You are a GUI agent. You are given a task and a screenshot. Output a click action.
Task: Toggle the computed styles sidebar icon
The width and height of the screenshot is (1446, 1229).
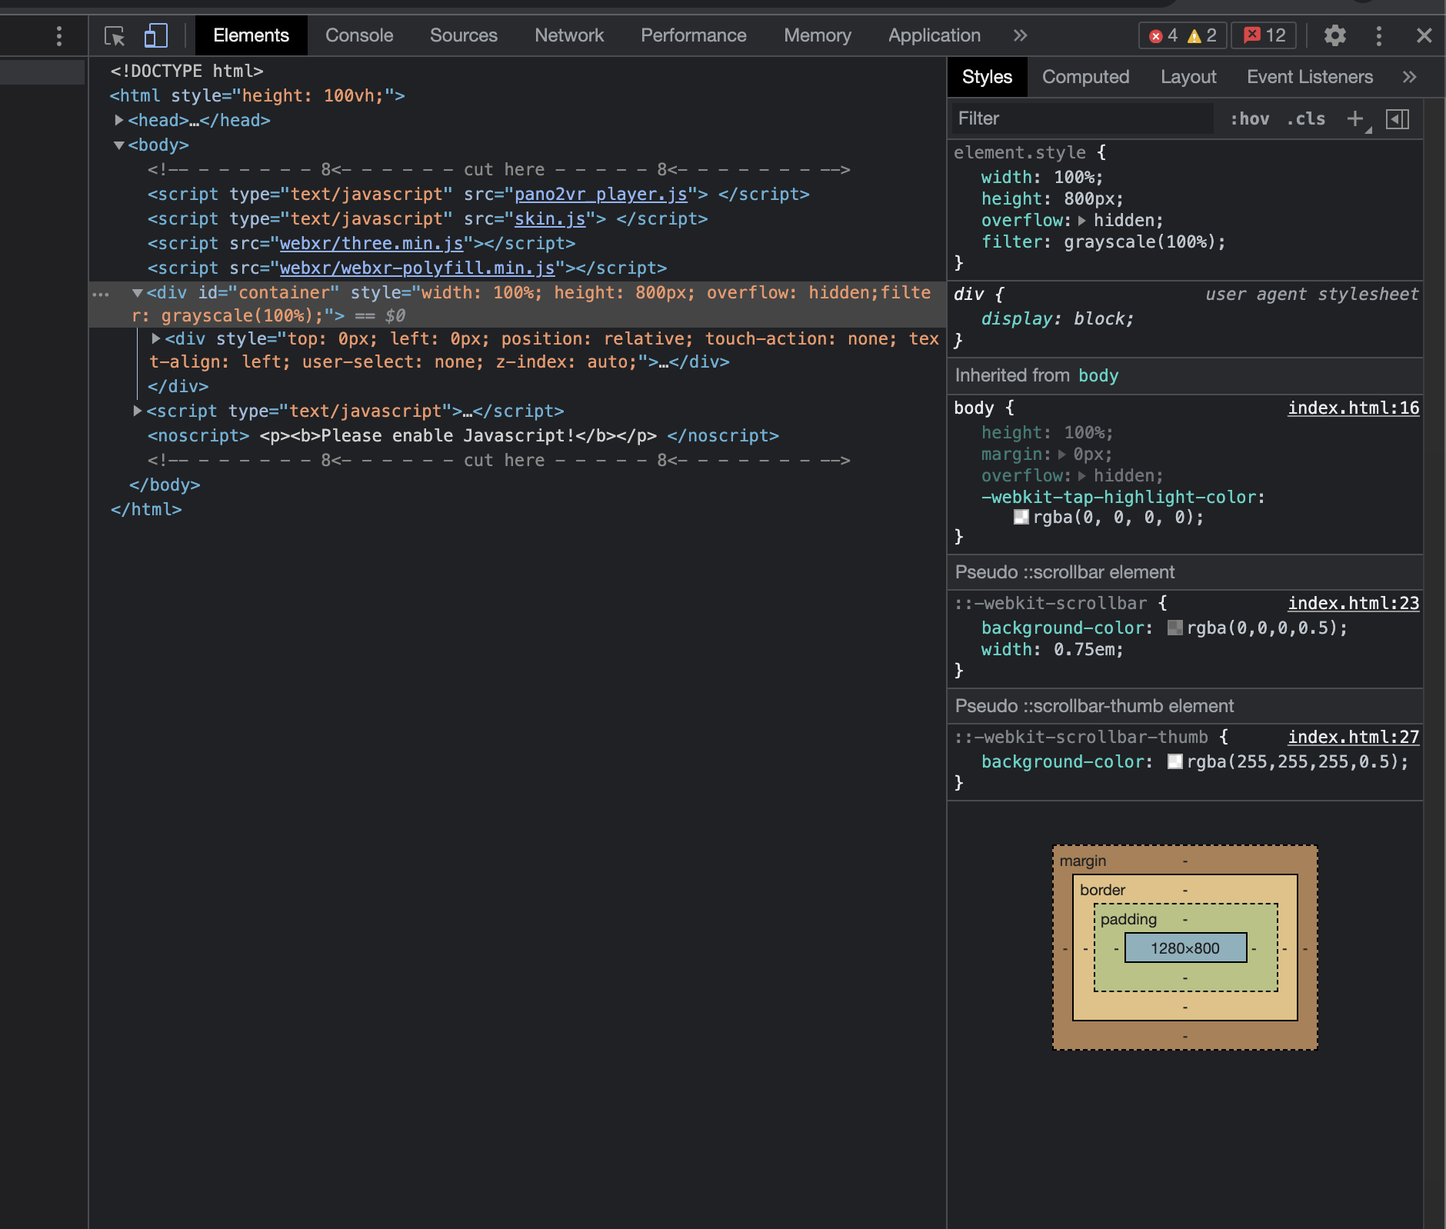click(1398, 119)
